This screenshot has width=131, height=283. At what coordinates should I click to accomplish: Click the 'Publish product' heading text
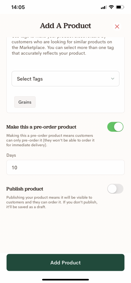point(25,189)
